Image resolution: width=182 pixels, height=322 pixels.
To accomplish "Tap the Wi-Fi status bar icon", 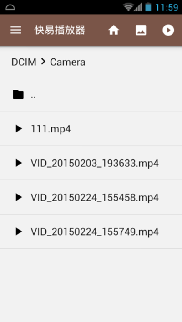I will tap(128, 7).
